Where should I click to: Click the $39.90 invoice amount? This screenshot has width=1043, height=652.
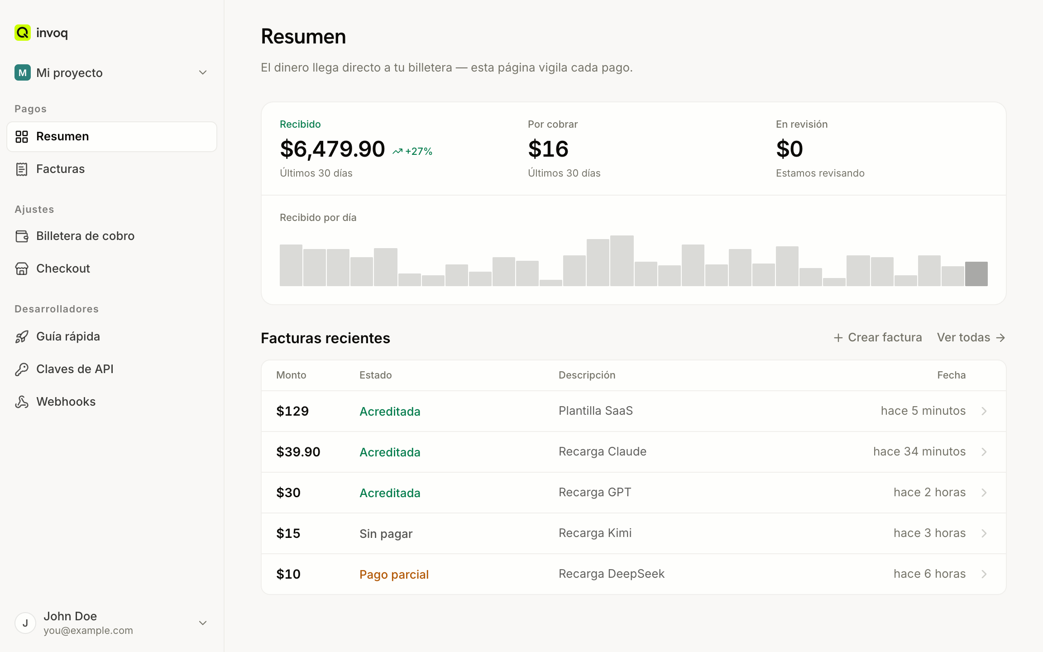[x=298, y=452]
